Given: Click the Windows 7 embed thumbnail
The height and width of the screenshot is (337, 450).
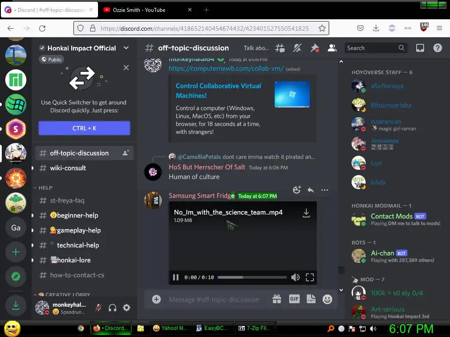Looking at the screenshot, I should pyautogui.click(x=292, y=94).
